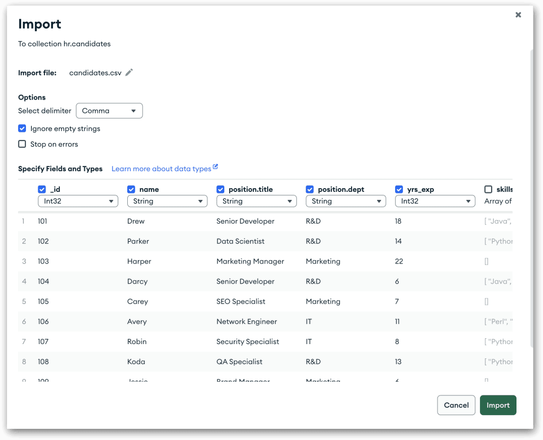Open Learn more about data types link
Viewport: 543px width, 440px height.
pyautogui.click(x=161, y=169)
